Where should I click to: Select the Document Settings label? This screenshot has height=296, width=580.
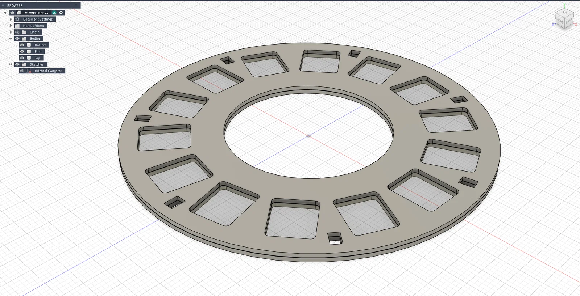[38, 19]
